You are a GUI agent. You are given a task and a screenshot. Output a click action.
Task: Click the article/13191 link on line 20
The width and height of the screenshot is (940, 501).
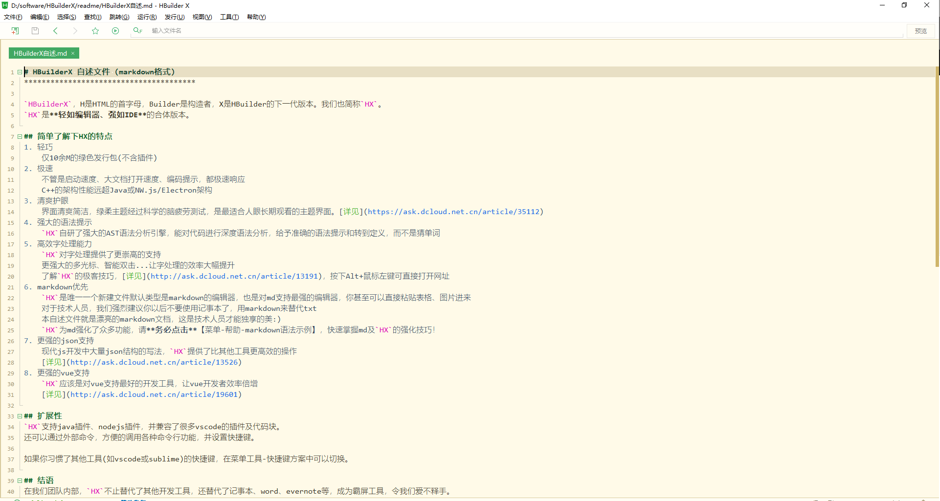tap(235, 276)
